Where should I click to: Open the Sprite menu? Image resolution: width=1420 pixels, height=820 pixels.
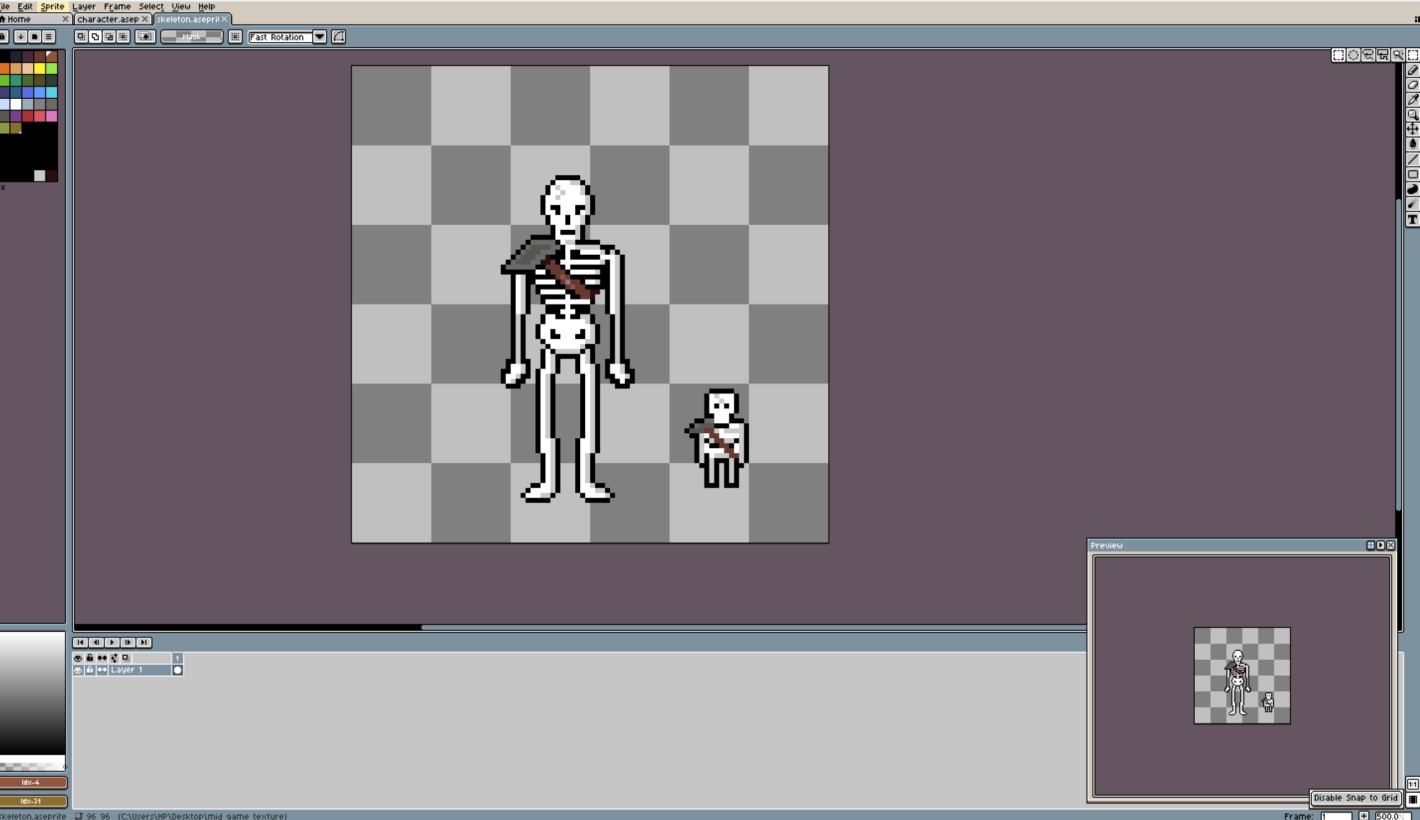coord(52,7)
